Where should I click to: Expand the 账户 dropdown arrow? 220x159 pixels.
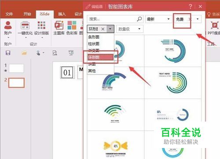[8, 38]
